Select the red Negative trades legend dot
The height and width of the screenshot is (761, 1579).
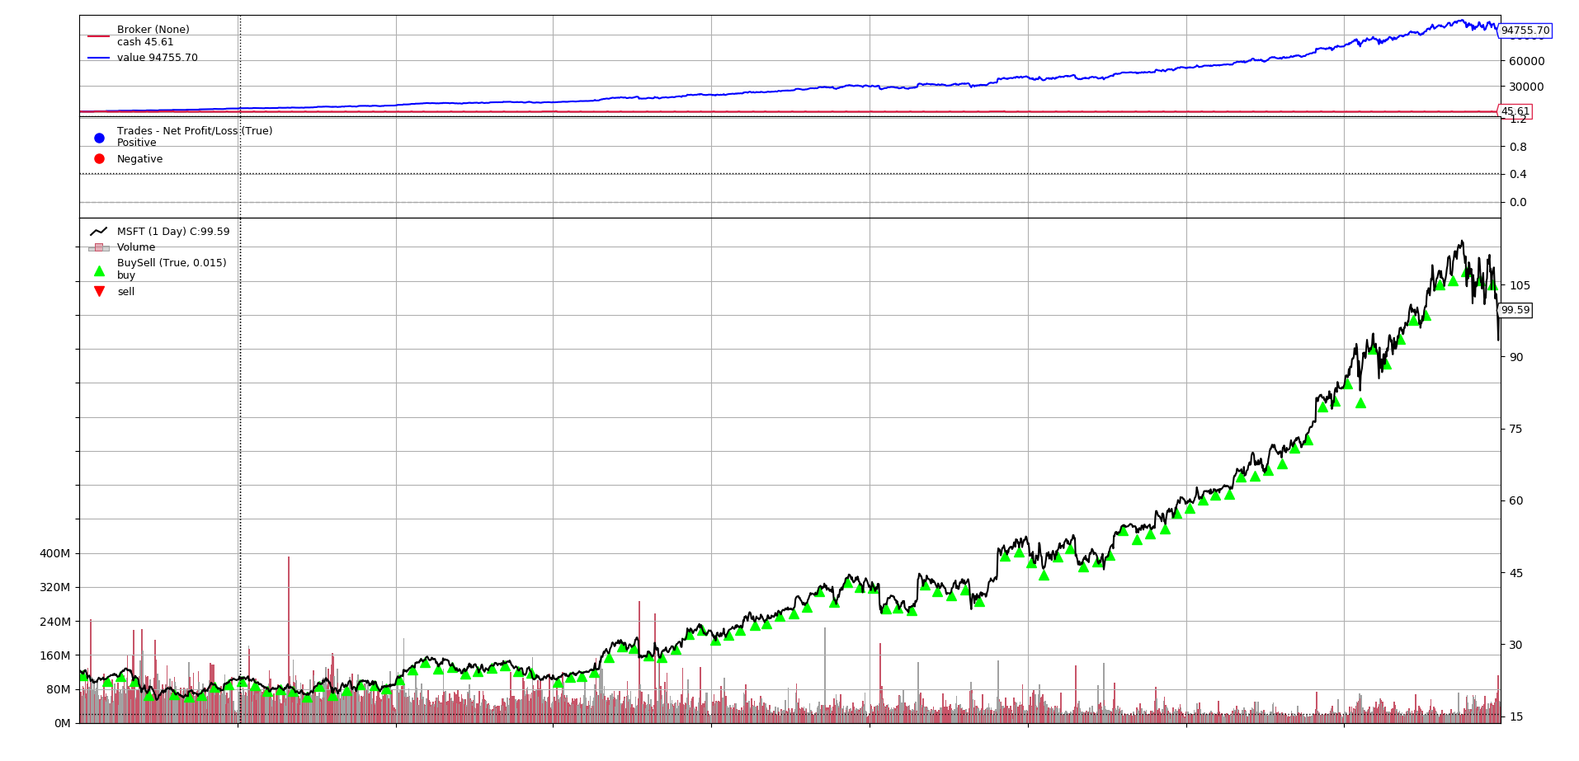(x=99, y=159)
